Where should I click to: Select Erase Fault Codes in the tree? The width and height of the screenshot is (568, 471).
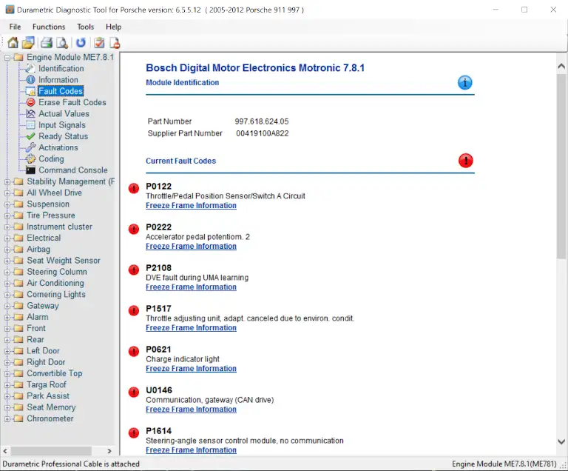coord(72,102)
